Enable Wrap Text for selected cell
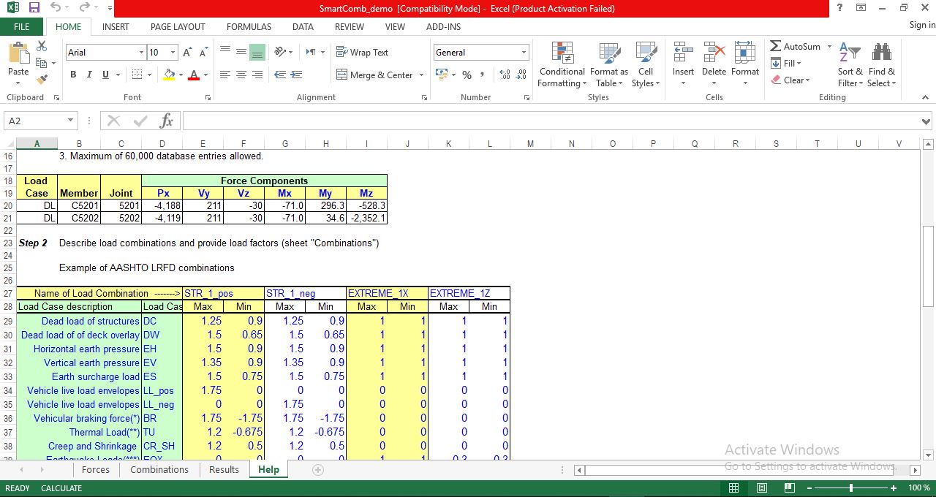The height and width of the screenshot is (497, 936). tap(364, 52)
